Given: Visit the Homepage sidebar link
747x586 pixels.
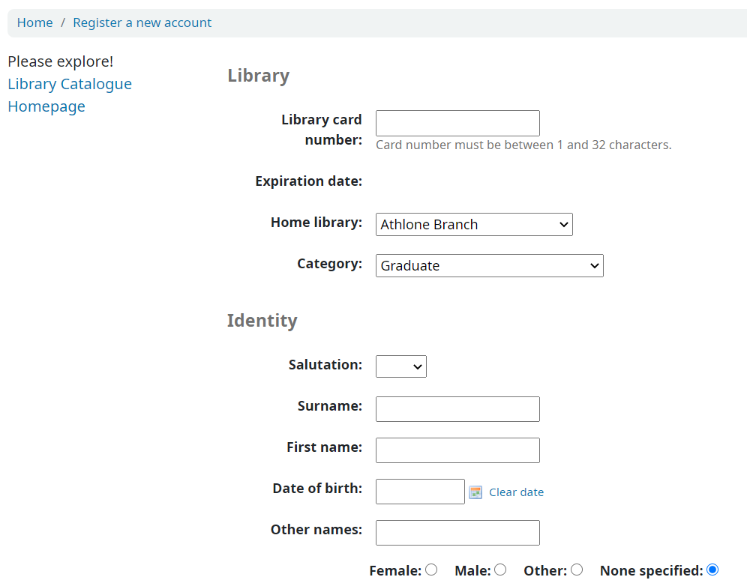Looking at the screenshot, I should [x=46, y=106].
